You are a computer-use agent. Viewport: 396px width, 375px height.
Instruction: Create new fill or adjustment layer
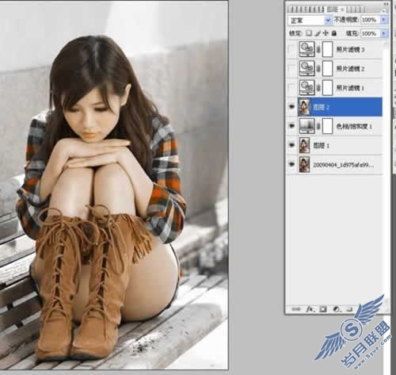(337, 309)
